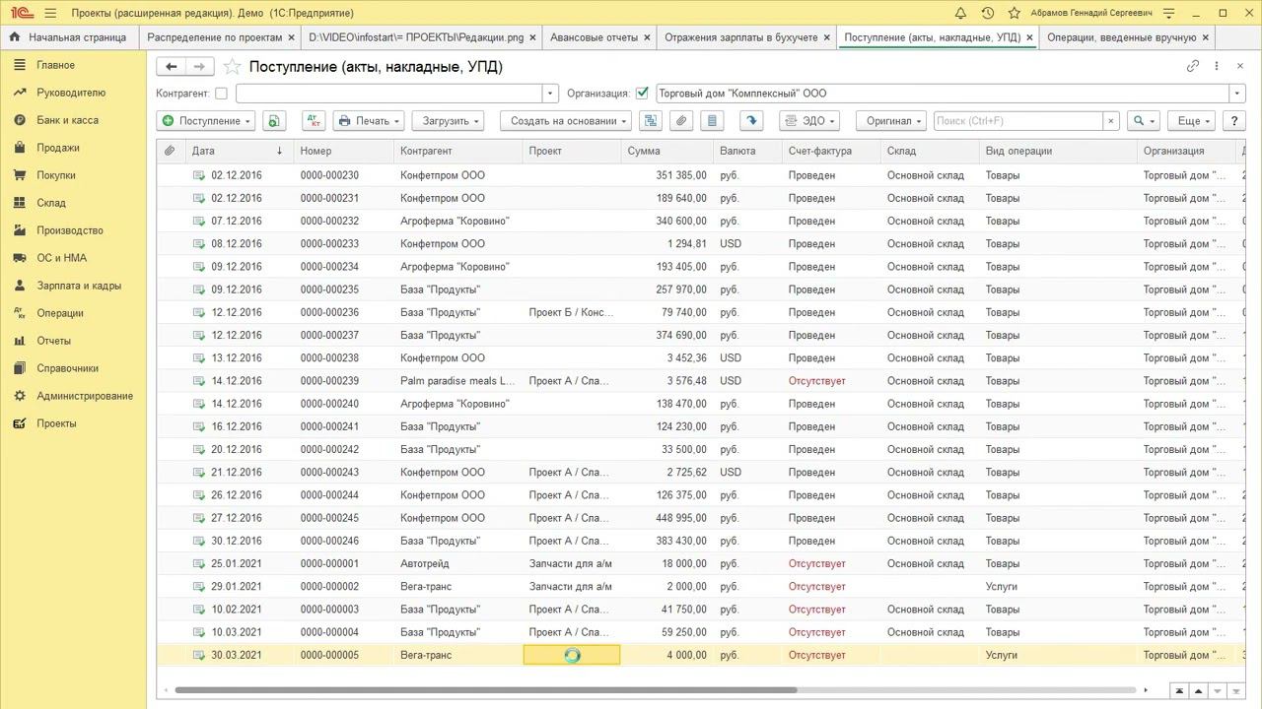Open Банк и касса section in sidebar

(x=67, y=120)
